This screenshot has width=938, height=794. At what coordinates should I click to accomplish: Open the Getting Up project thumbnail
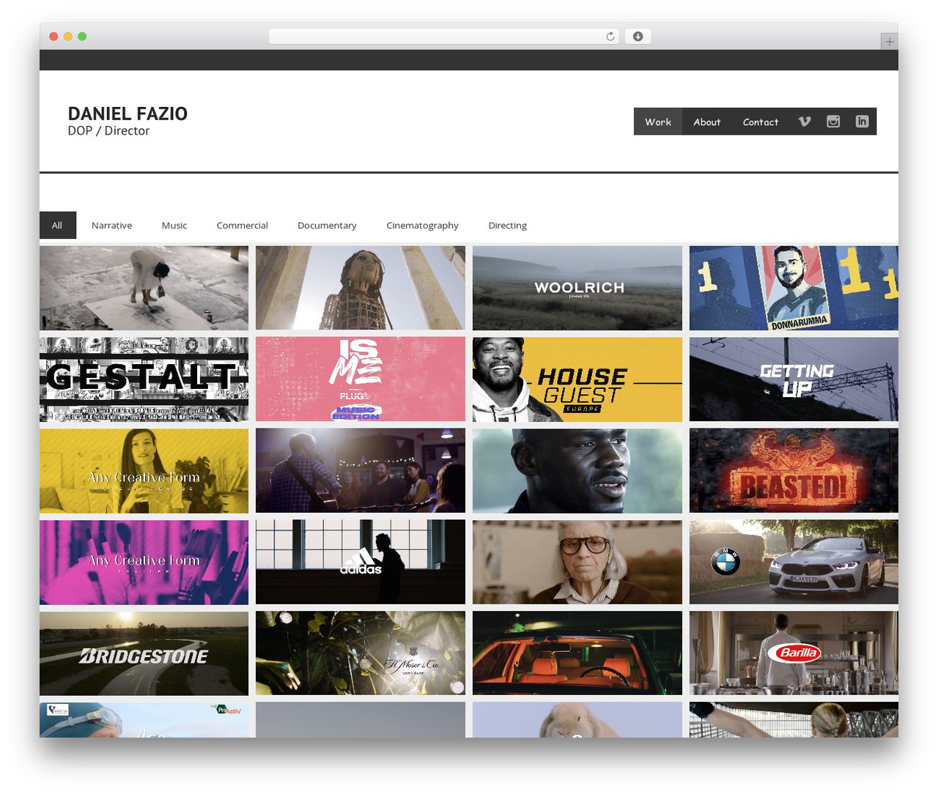(794, 379)
